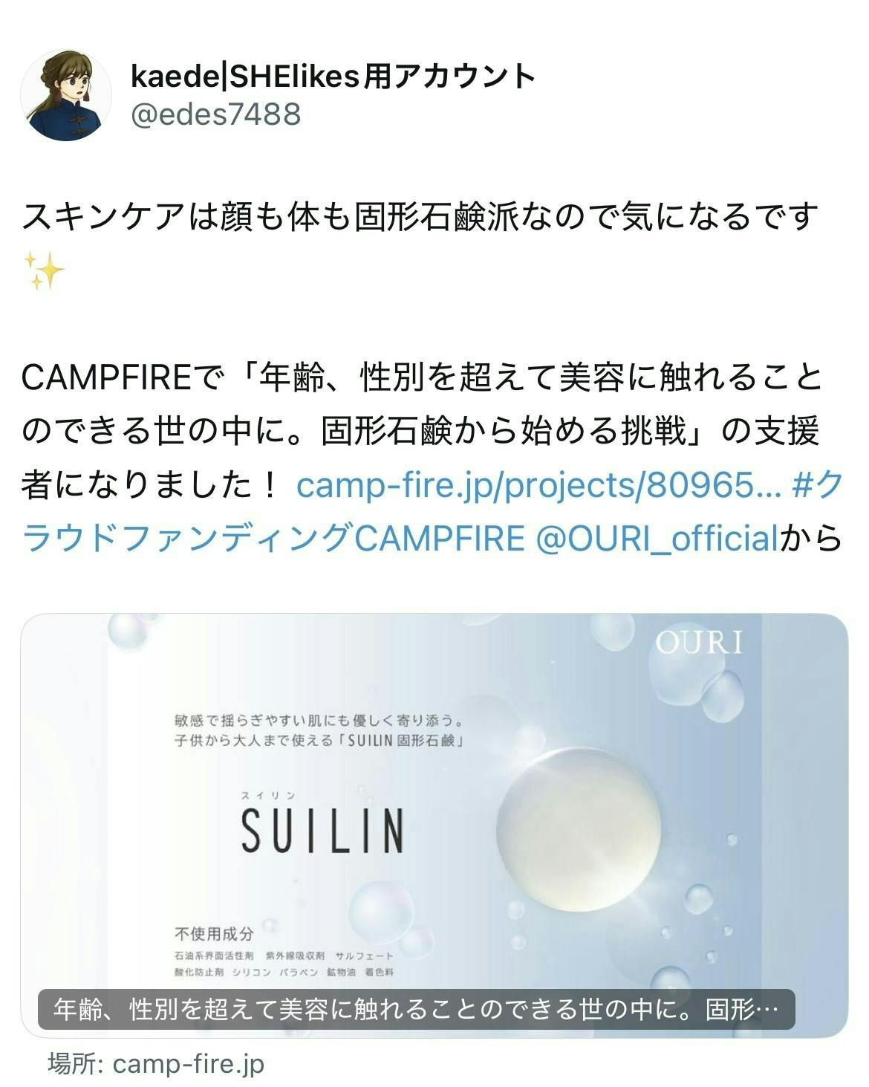Viewport: 869px width, 1087px height.
Task: Tap the sparkle emoji in the tweet
Action: (44, 270)
